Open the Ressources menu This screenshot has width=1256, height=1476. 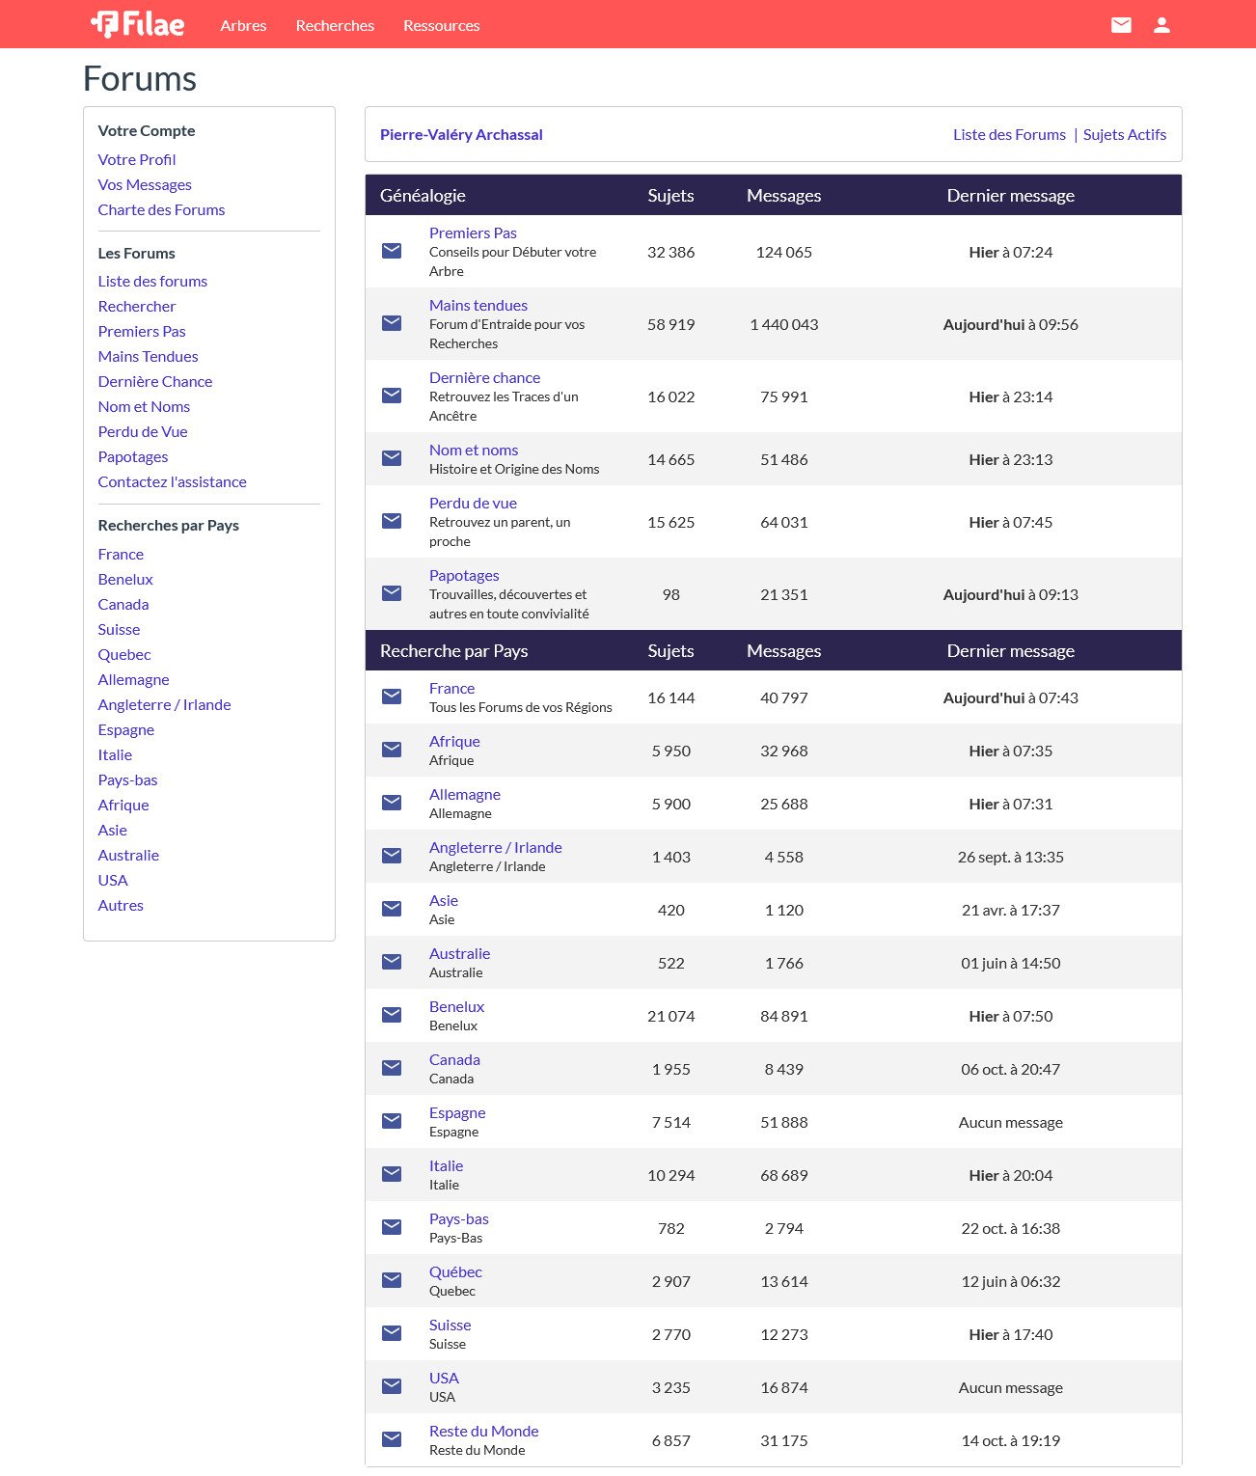coord(441,25)
